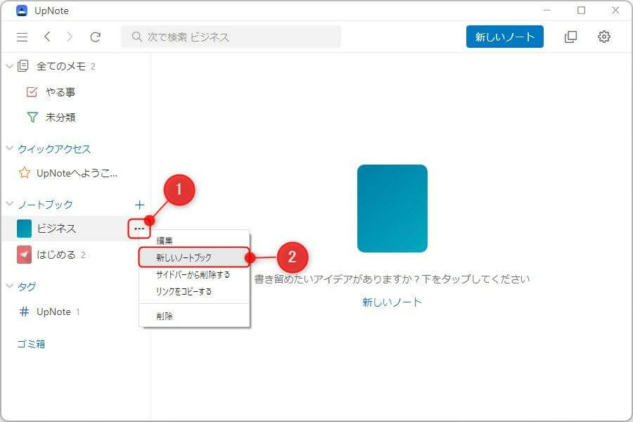The width and height of the screenshot is (633, 422).
Task: Select the はじめる notebook
Action: (x=56, y=255)
